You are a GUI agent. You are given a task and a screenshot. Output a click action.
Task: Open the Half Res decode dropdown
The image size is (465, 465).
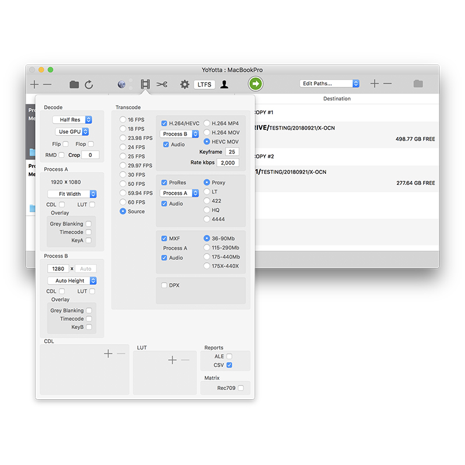point(72,120)
